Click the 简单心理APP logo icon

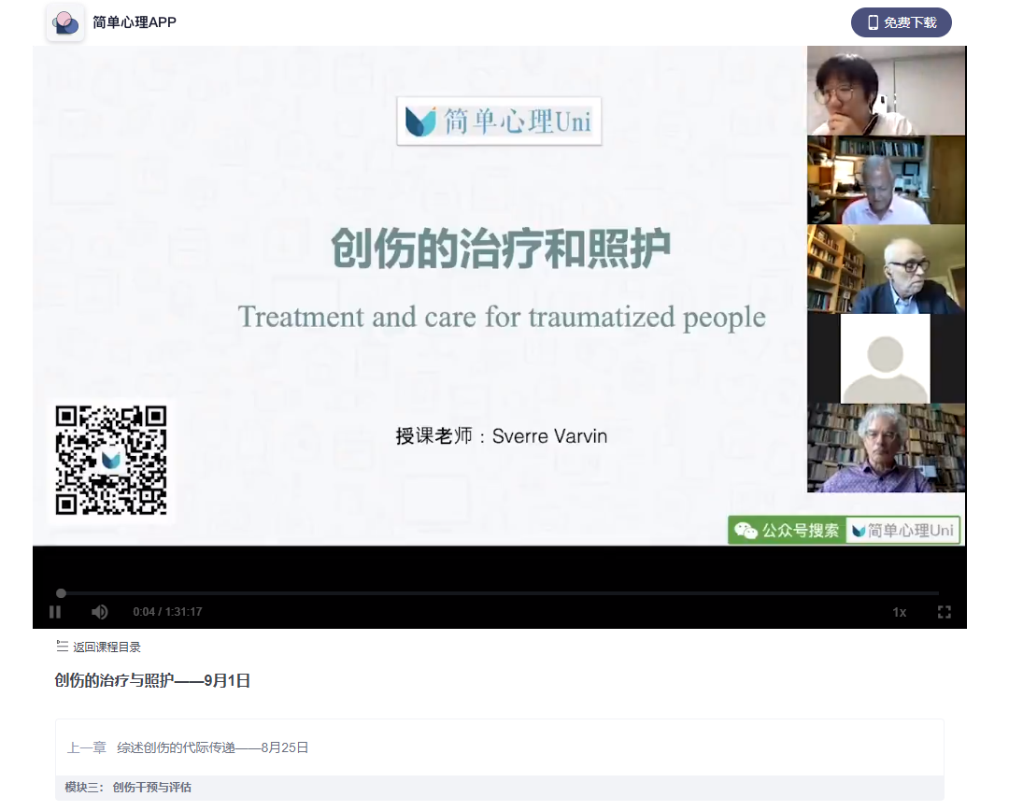tap(65, 22)
